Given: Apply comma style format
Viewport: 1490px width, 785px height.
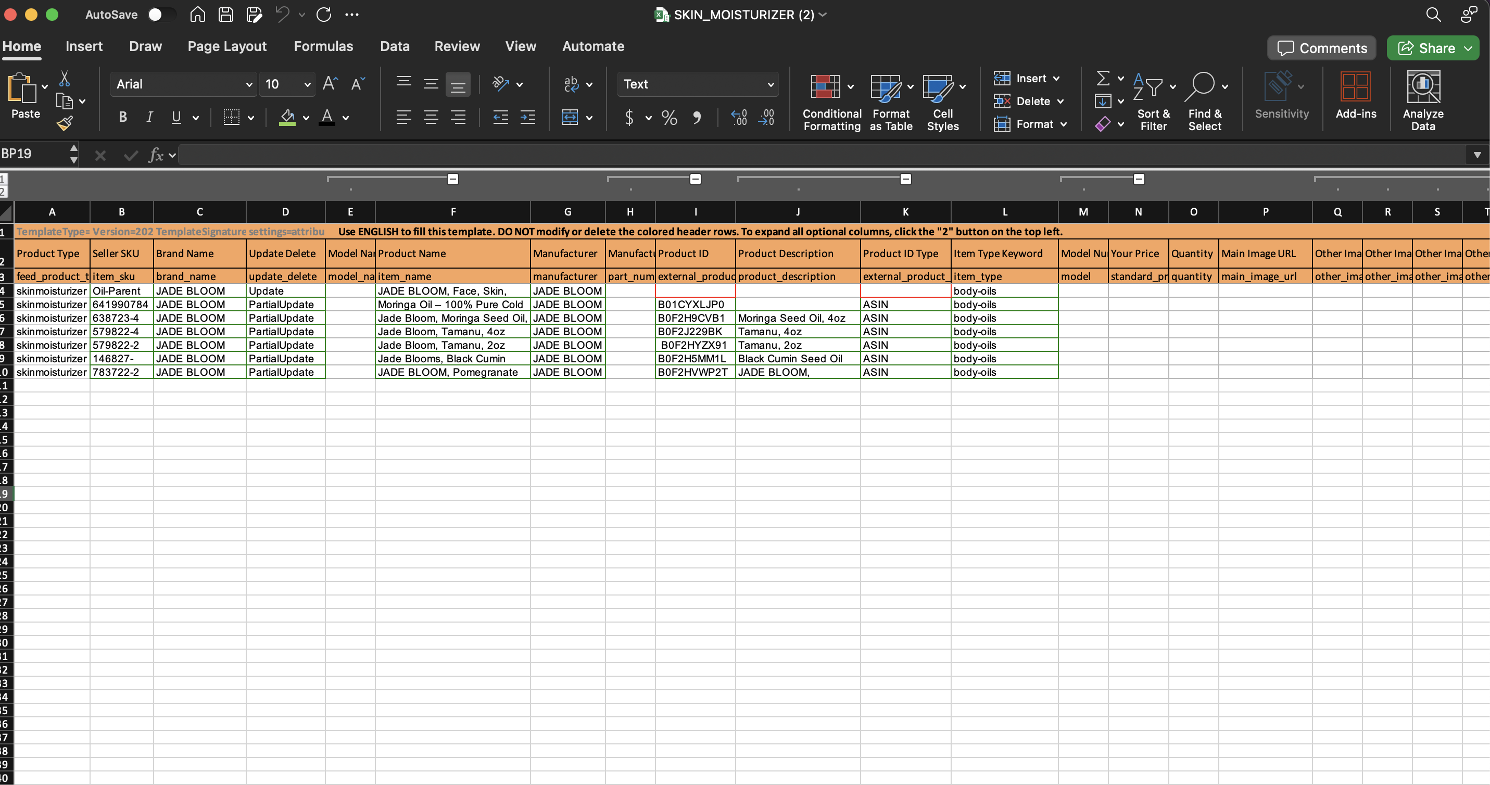Looking at the screenshot, I should pyautogui.click(x=697, y=118).
